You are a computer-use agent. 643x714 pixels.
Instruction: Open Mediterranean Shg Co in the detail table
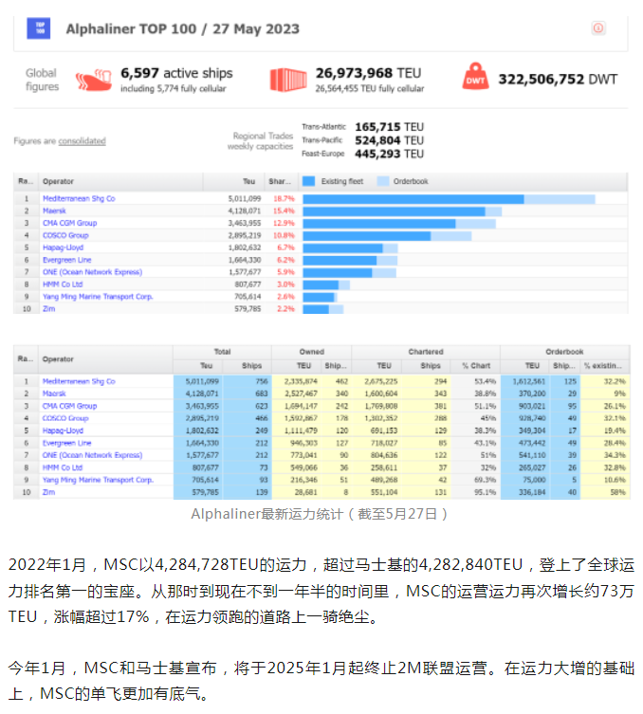79,381
